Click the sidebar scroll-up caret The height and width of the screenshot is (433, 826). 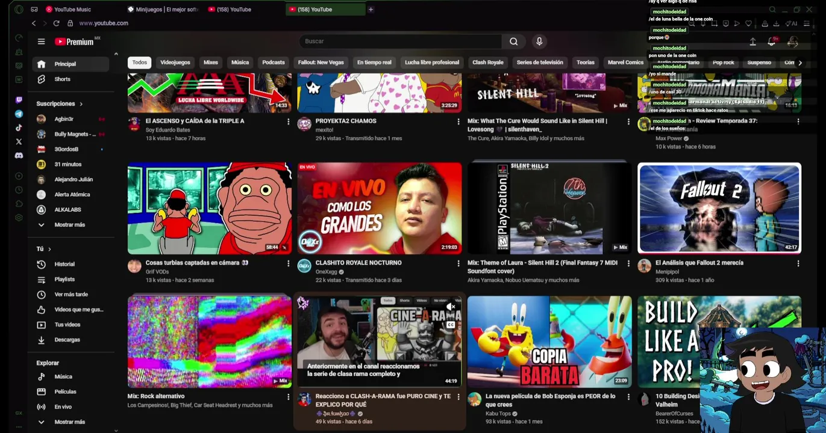(x=116, y=54)
